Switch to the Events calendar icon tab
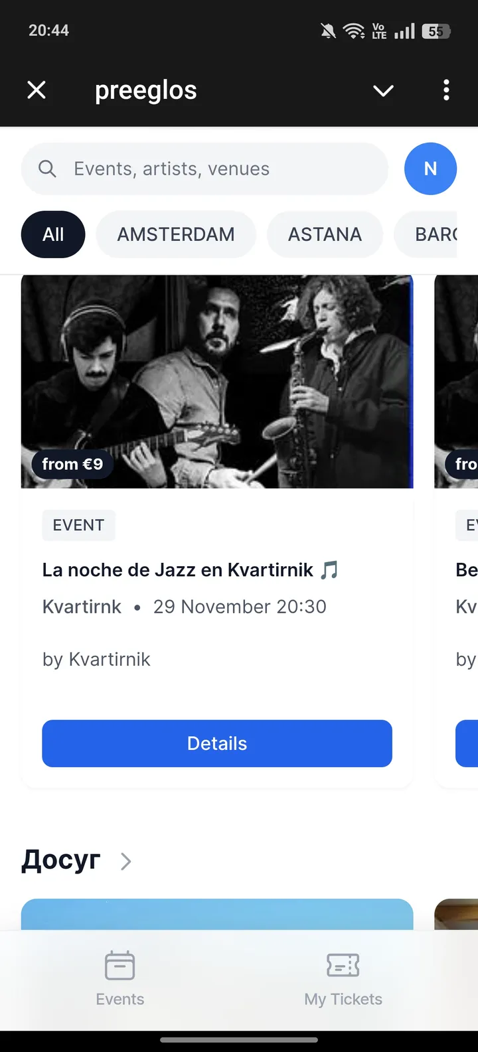 [120, 979]
